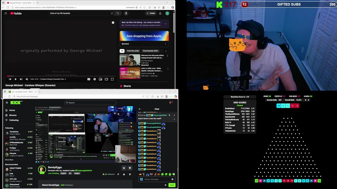The height and width of the screenshot is (189, 337).
Task: Open the YouTube account avatar menu
Action: tap(167, 13)
